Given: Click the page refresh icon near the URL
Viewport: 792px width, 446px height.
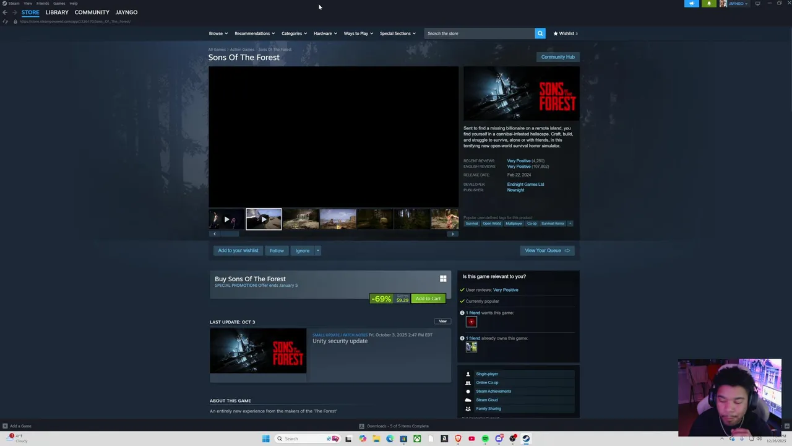Looking at the screenshot, I should 6,22.
